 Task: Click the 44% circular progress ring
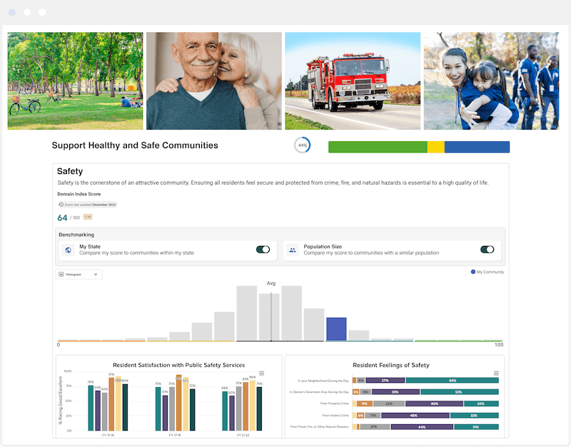[302, 145]
